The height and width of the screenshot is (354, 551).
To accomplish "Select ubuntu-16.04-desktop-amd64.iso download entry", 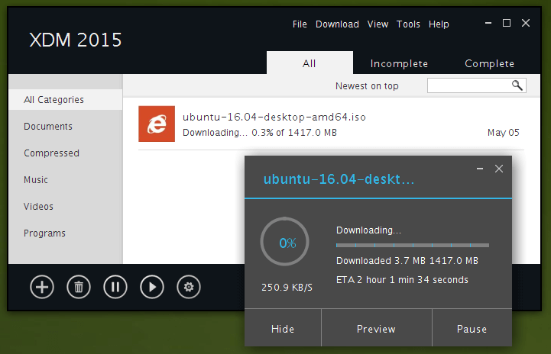I will (331, 124).
